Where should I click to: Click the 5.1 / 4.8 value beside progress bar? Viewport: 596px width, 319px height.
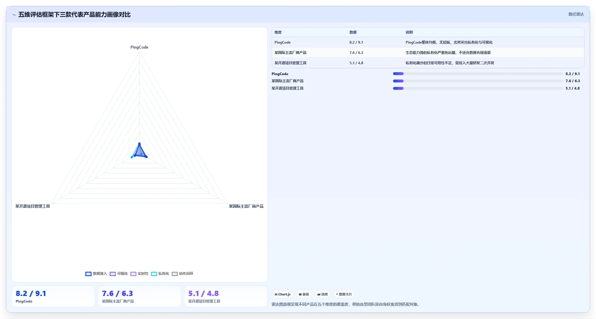coord(573,88)
